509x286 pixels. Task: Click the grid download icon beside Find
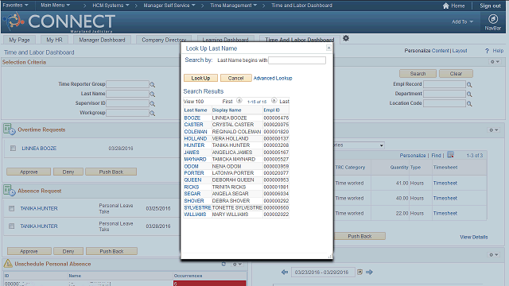pos(451,155)
